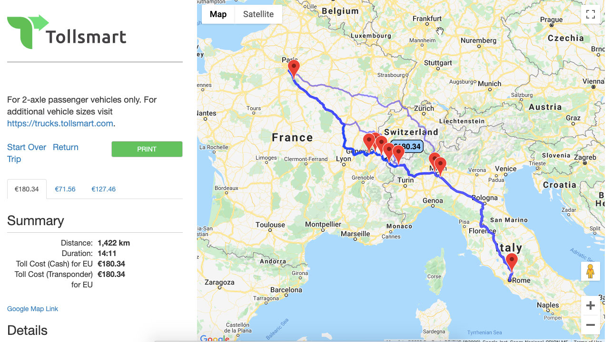
Task: Open the Google Map Link
Action: pos(32,309)
